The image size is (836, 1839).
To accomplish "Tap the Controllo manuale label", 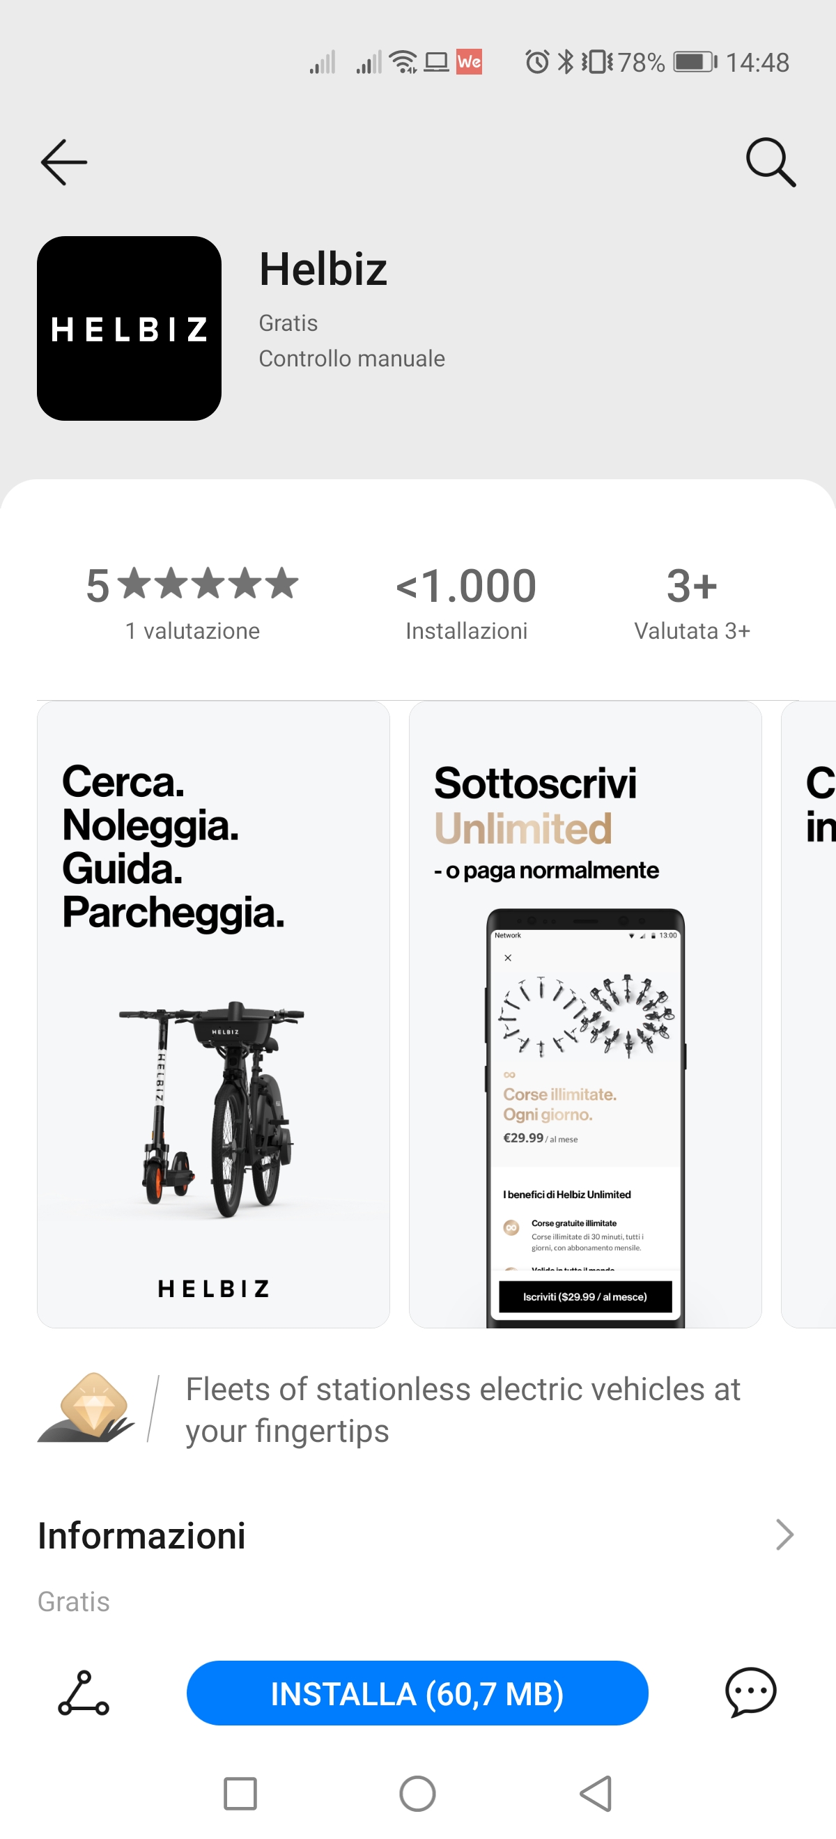I will 351,358.
